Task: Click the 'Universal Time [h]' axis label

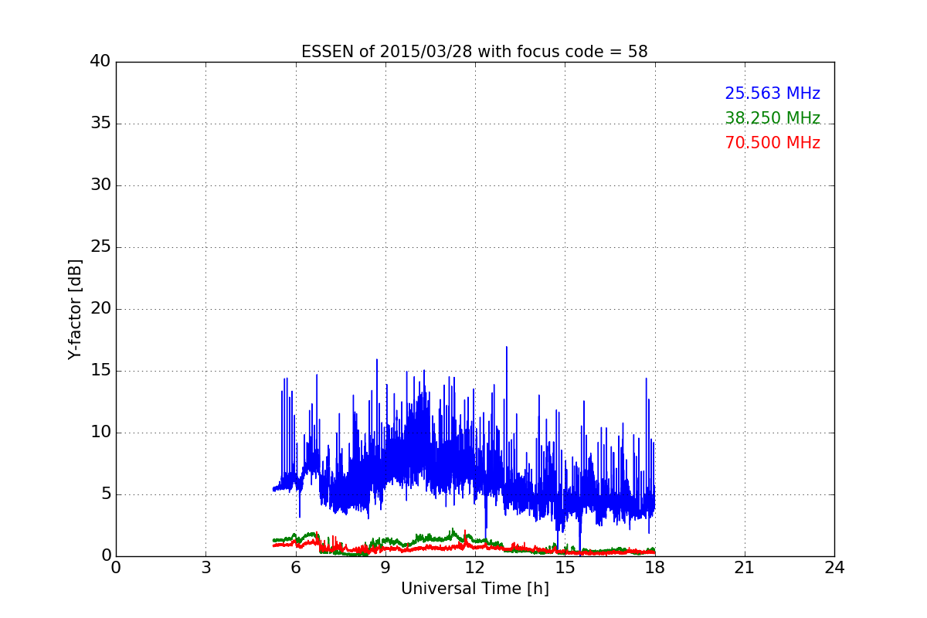Action: click(x=475, y=589)
